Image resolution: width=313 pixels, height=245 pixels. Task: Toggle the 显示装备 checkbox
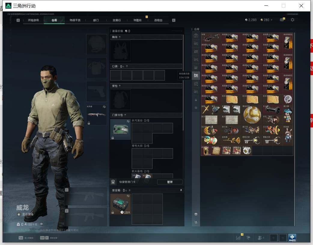(19, 214)
